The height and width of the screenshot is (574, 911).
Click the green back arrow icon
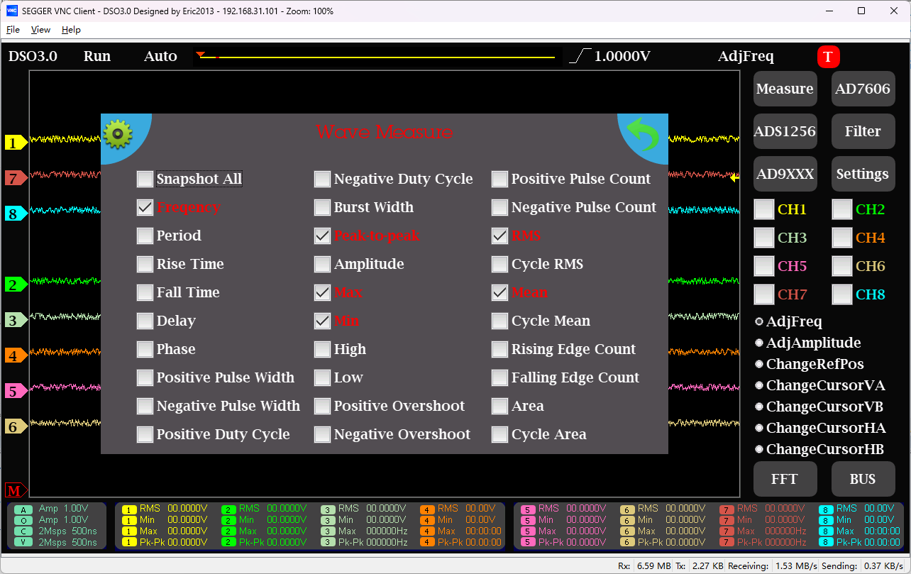point(644,136)
